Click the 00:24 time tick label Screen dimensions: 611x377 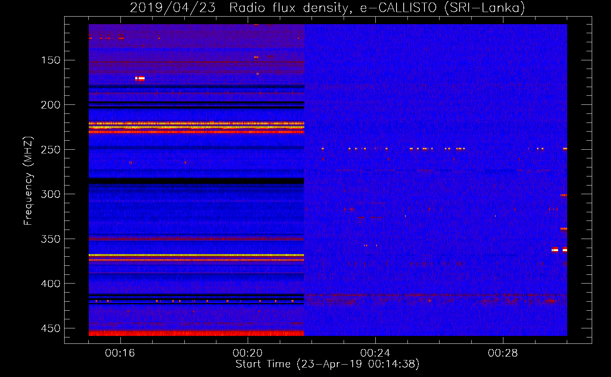coord(375,353)
